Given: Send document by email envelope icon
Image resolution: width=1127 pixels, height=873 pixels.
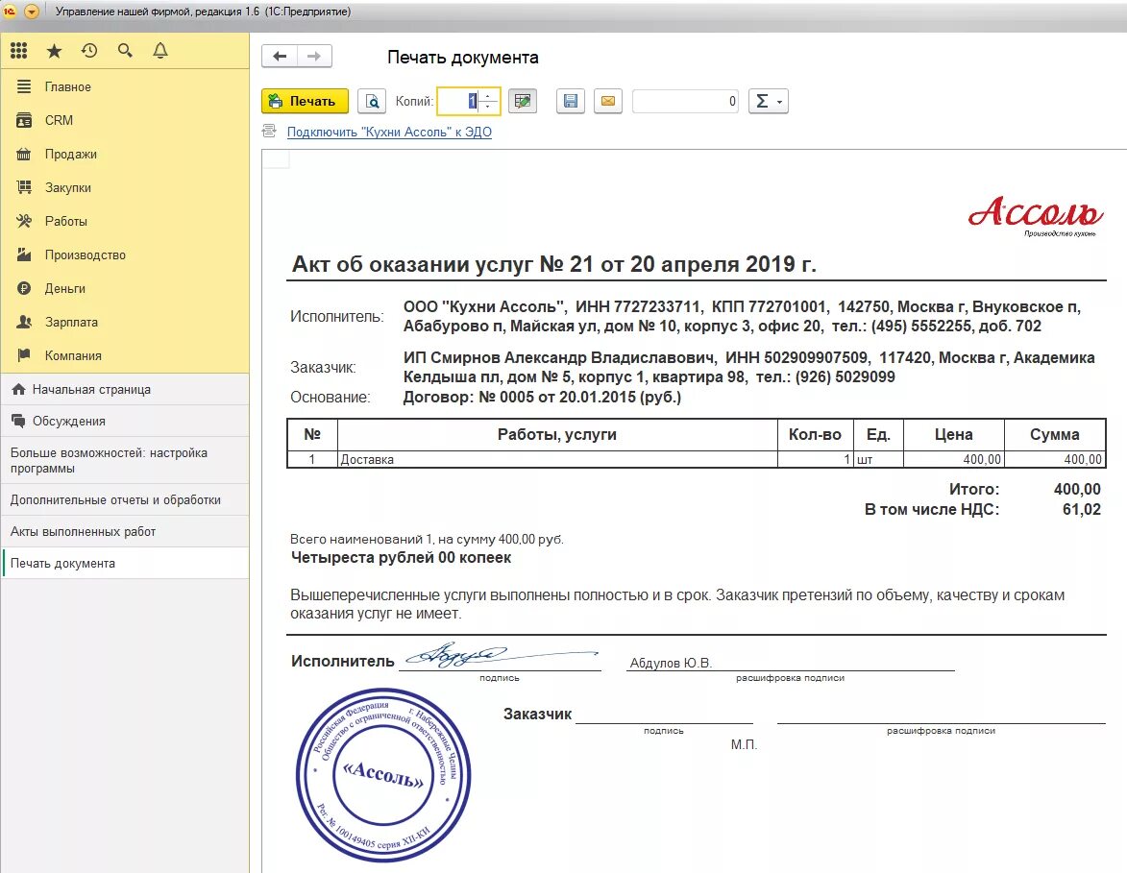Looking at the screenshot, I should [608, 101].
